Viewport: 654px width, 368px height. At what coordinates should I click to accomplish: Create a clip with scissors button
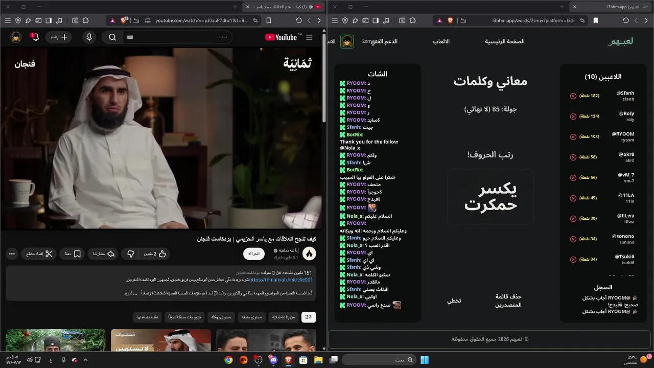coord(39,254)
